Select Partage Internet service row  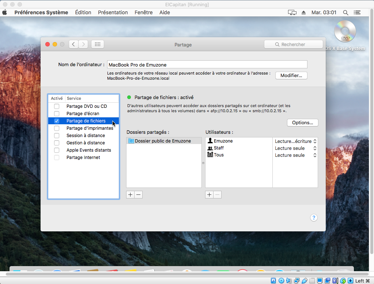(x=83, y=158)
